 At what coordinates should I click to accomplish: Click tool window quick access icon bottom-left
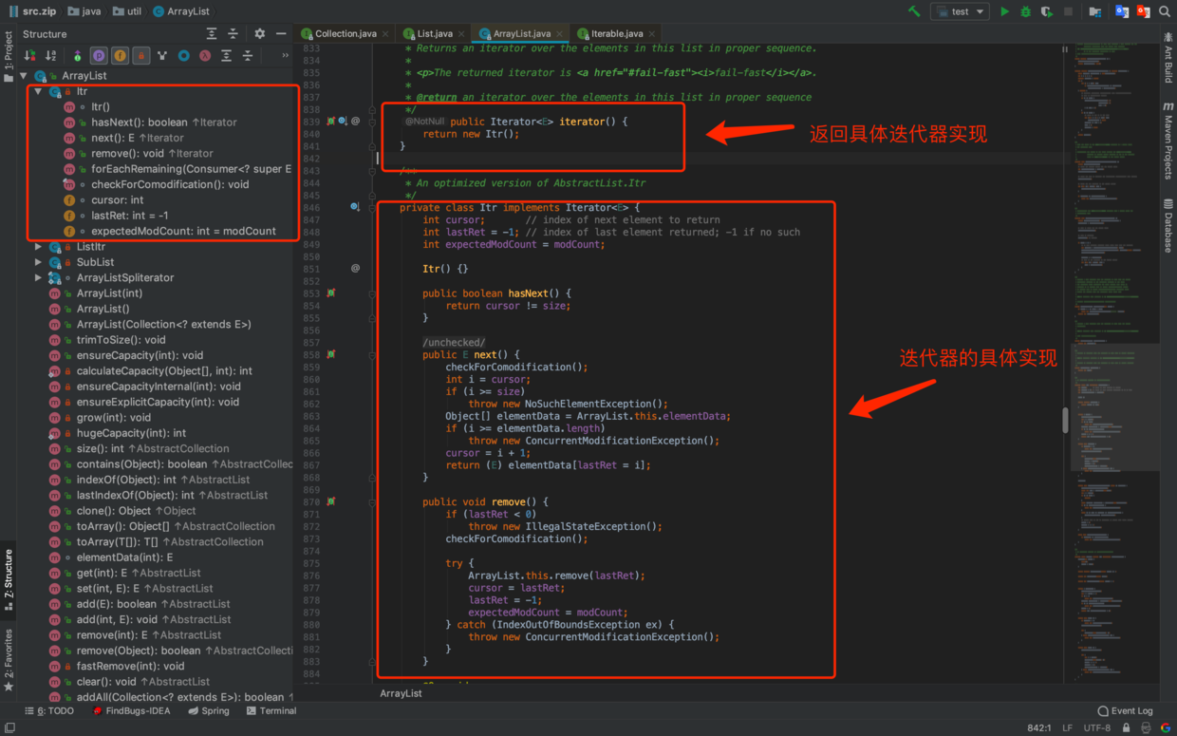pyautogui.click(x=9, y=728)
